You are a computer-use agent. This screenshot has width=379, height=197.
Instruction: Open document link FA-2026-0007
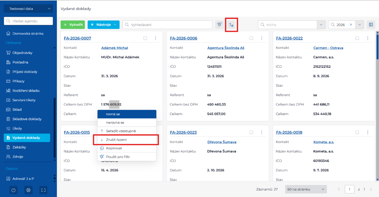tap(77, 38)
